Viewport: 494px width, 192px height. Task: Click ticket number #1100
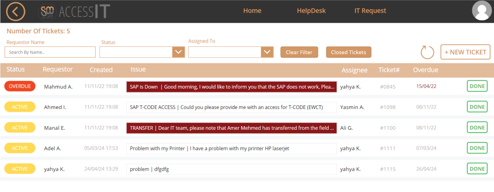[x=388, y=128]
